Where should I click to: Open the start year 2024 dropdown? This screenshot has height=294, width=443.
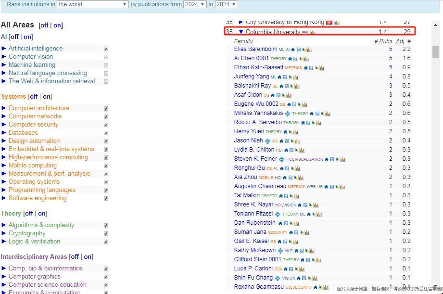pyautogui.click(x=195, y=4)
